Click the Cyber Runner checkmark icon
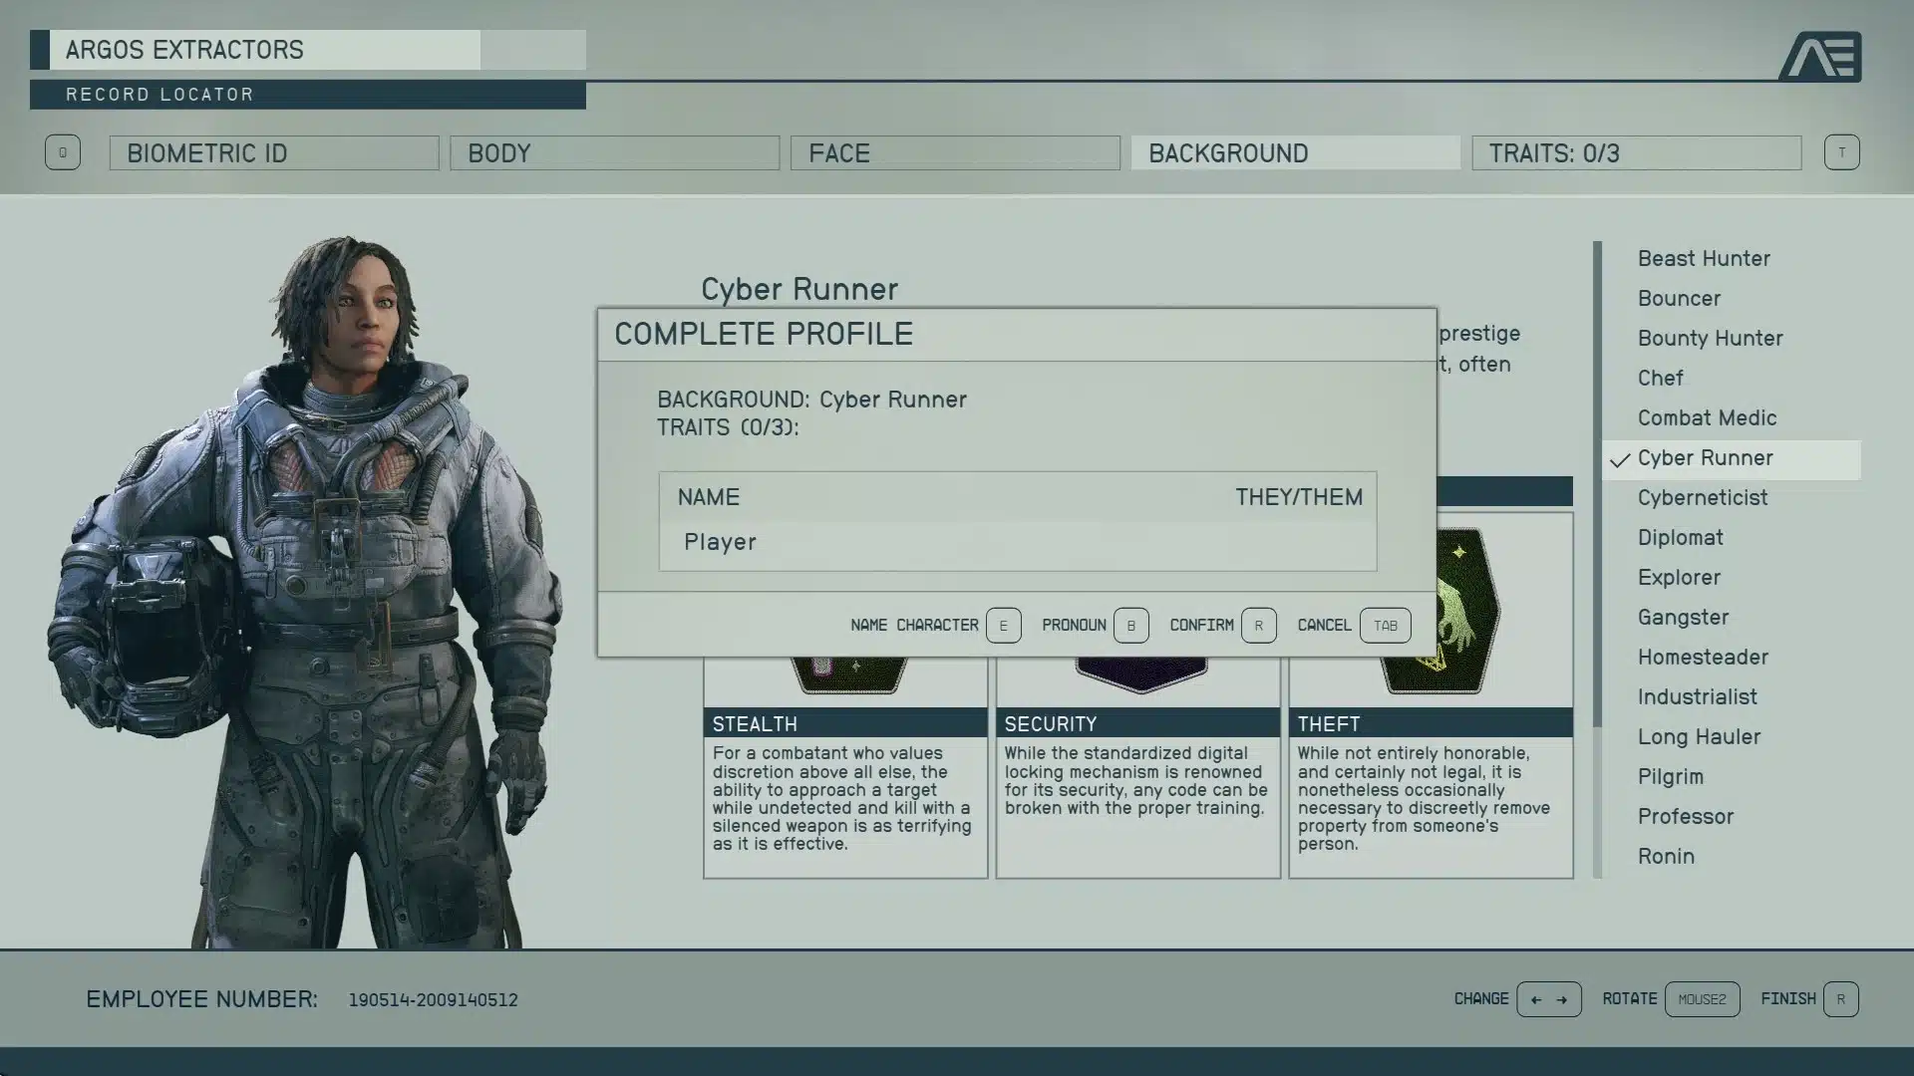1914x1076 pixels. (x=1621, y=458)
